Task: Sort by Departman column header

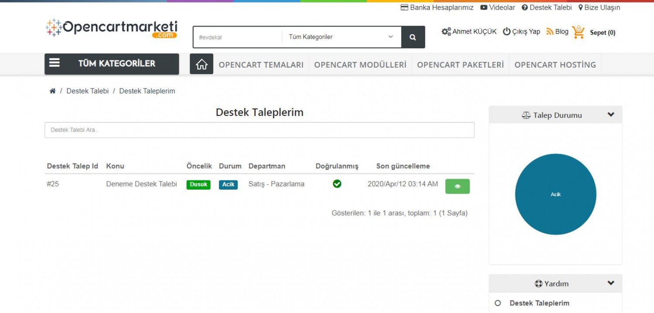Action: point(267,166)
